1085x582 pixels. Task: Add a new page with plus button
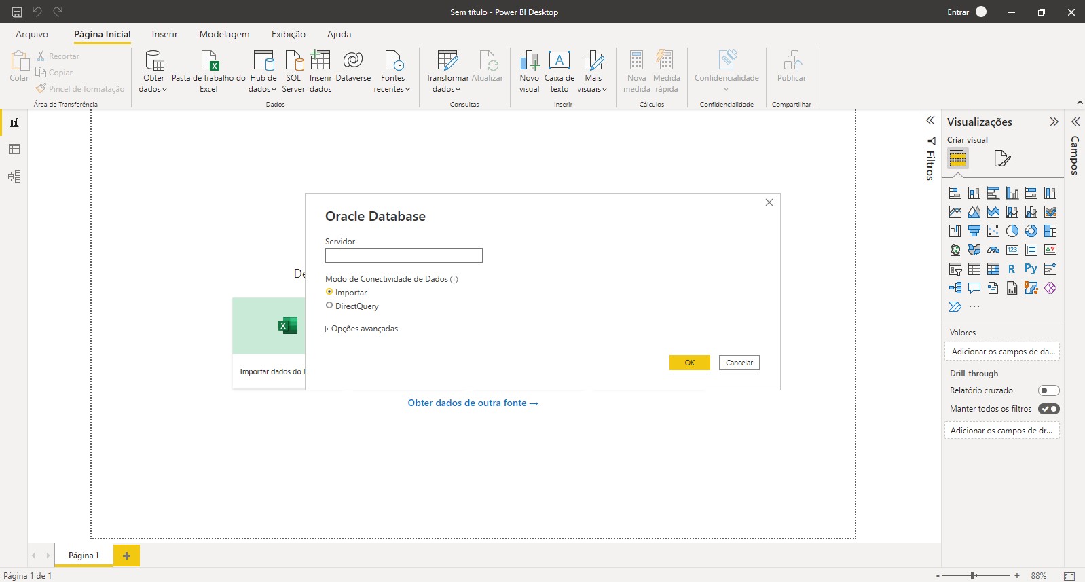(x=126, y=556)
